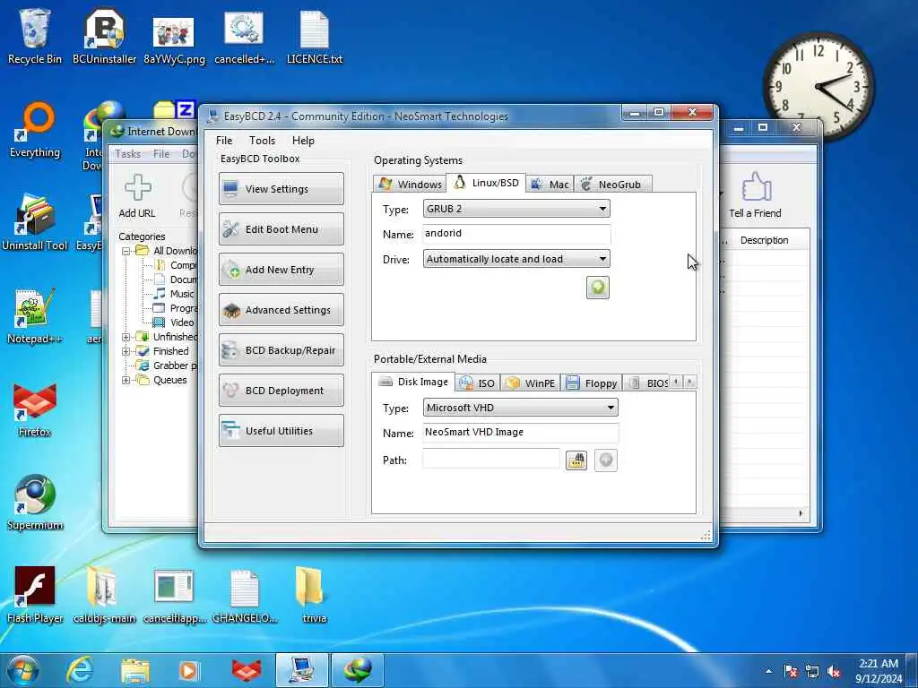Click the Description column header
Image resolution: width=918 pixels, height=688 pixels.
point(764,240)
